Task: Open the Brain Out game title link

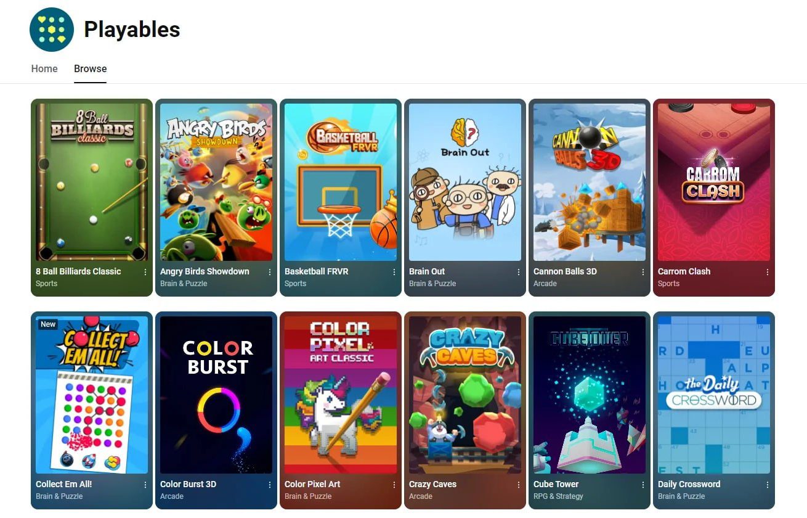Action: tap(427, 271)
